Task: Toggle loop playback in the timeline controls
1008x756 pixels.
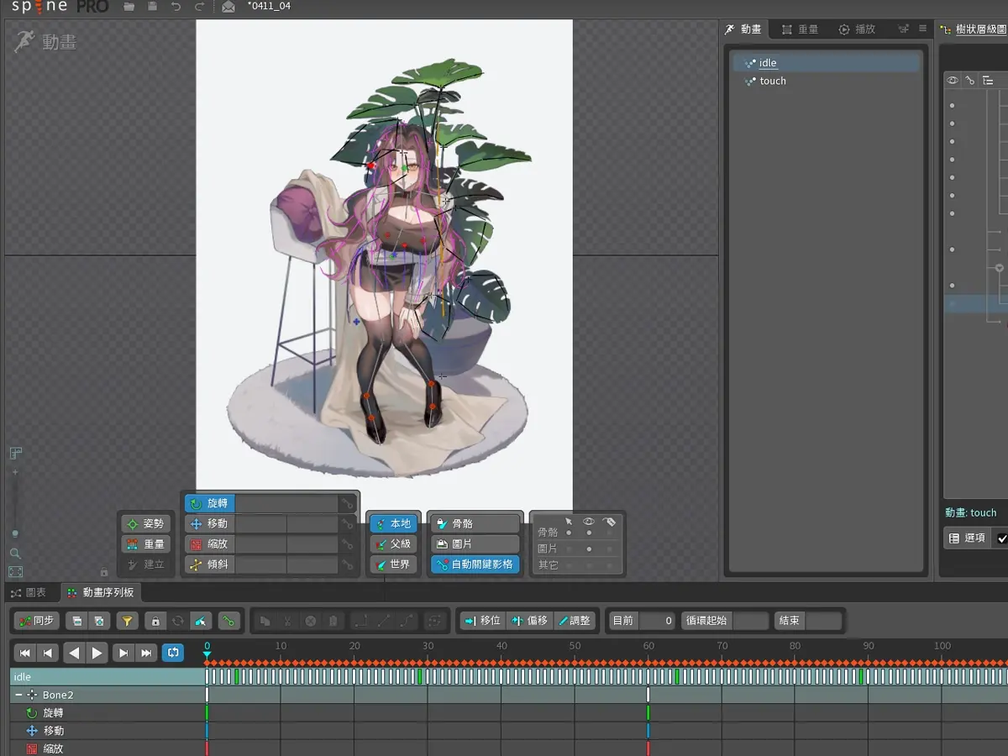Action: coord(173,652)
